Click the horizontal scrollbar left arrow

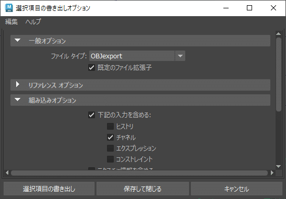click(7, 172)
